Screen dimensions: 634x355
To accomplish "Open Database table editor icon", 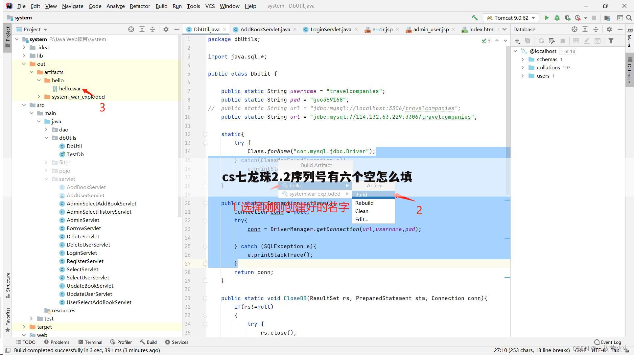I will coord(576,41).
